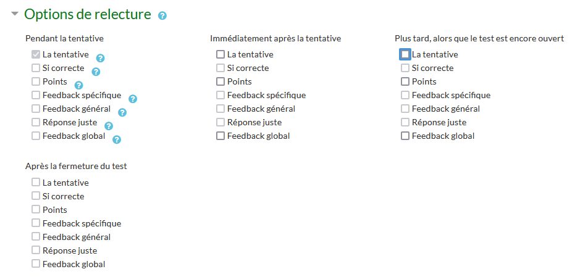Enable La tentative under Immédiatement après la tentative
Viewport: 588px width, 277px height.
(220, 54)
